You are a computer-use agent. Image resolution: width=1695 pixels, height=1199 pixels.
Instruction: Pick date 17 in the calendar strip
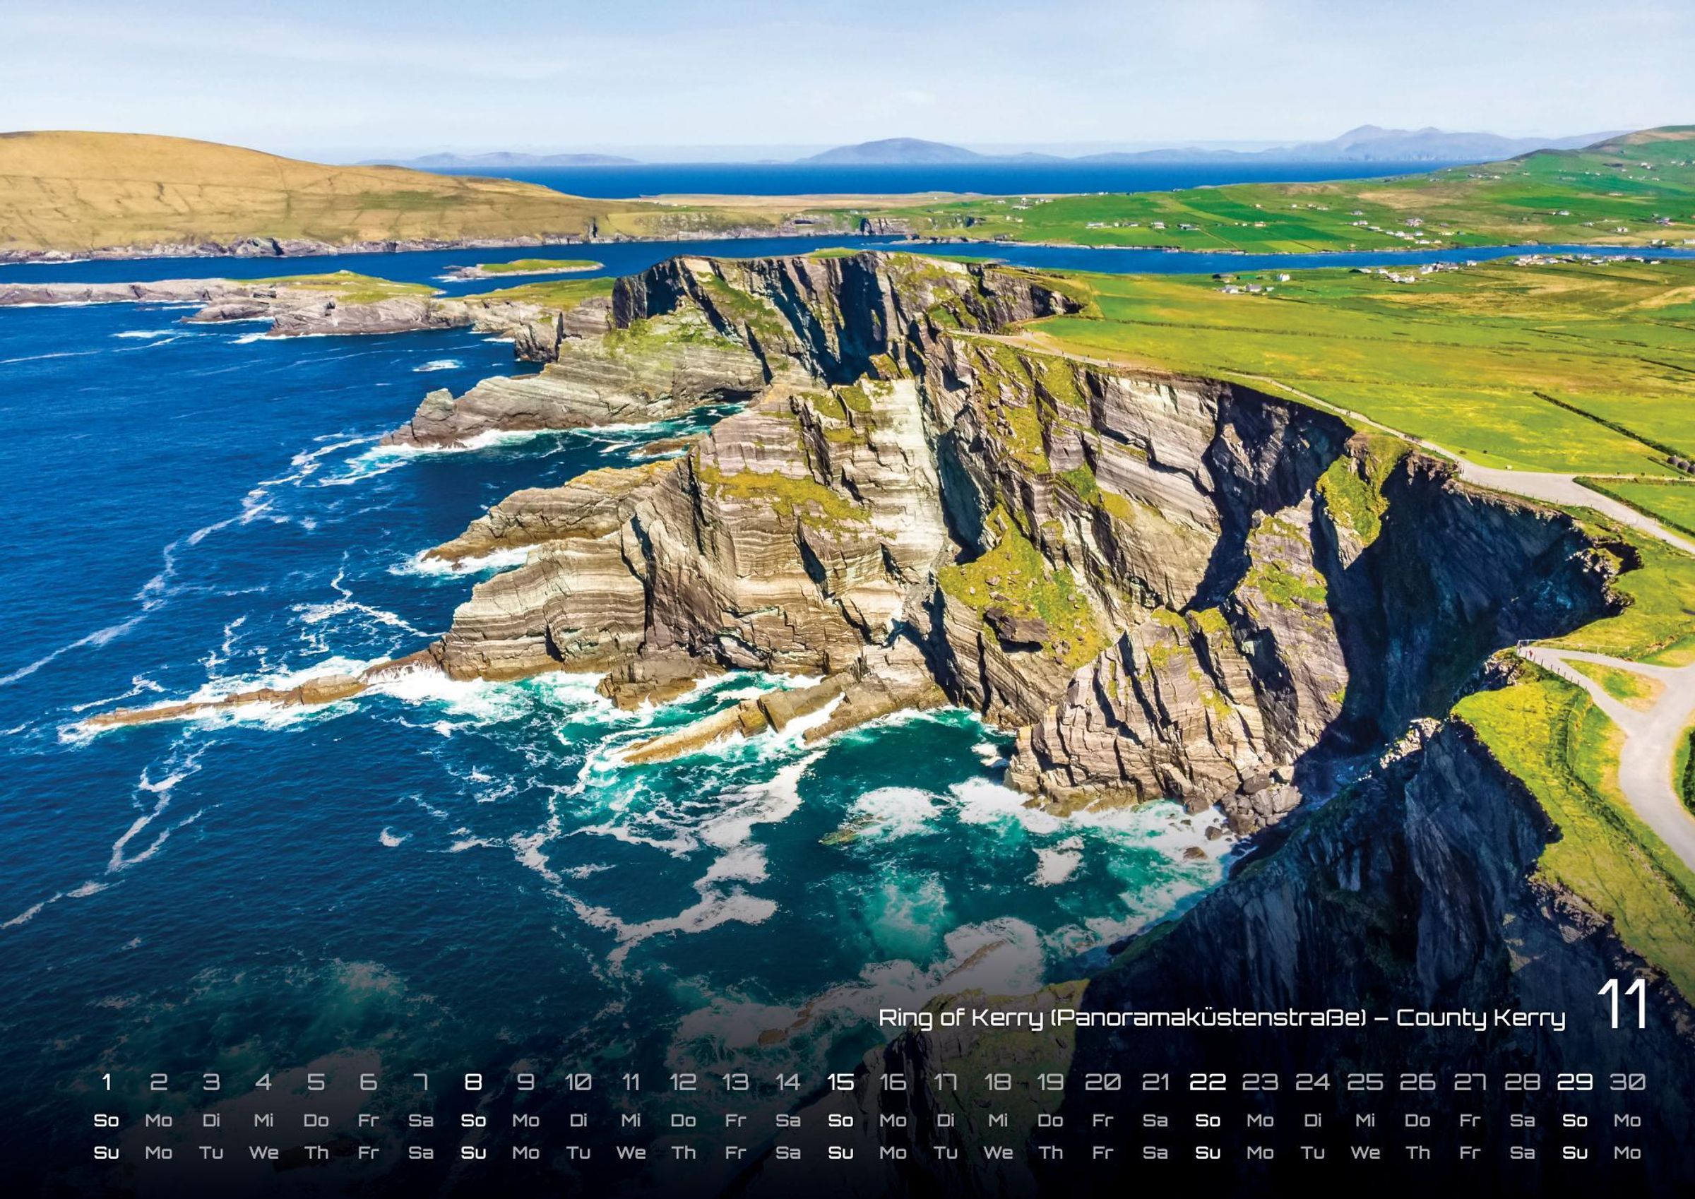945,1082
